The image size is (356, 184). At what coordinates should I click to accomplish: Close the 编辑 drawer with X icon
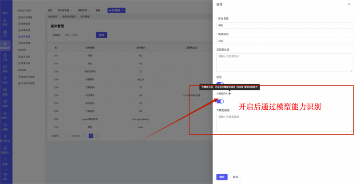pos(349,4)
